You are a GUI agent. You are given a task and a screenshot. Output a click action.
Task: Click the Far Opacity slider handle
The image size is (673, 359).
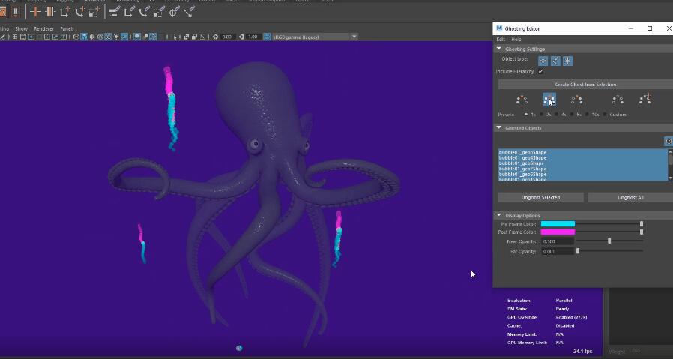point(578,251)
